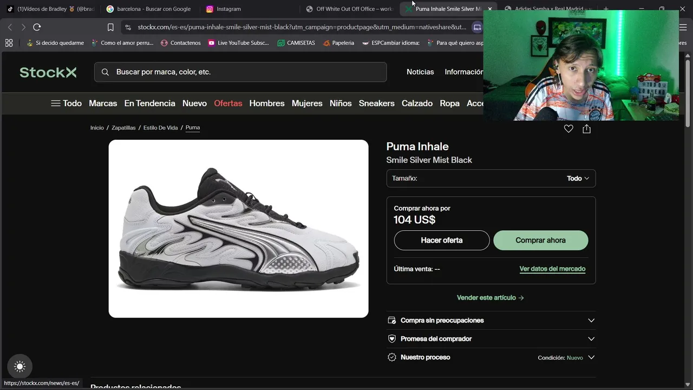The image size is (693, 390).
Task: Open the Contactenos bookmark
Action: click(180, 43)
